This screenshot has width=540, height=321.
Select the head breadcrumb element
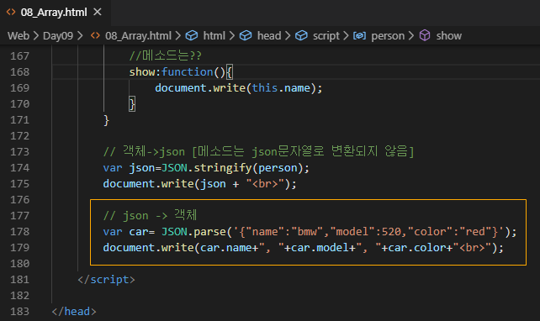269,36
